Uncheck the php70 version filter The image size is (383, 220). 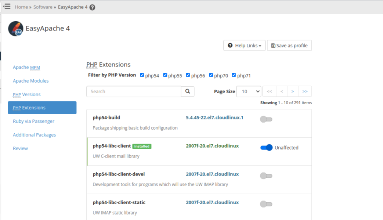pos(211,75)
